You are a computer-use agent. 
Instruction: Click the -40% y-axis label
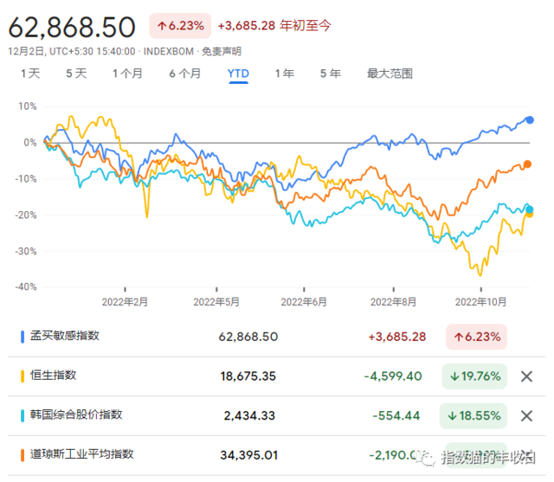(26, 286)
